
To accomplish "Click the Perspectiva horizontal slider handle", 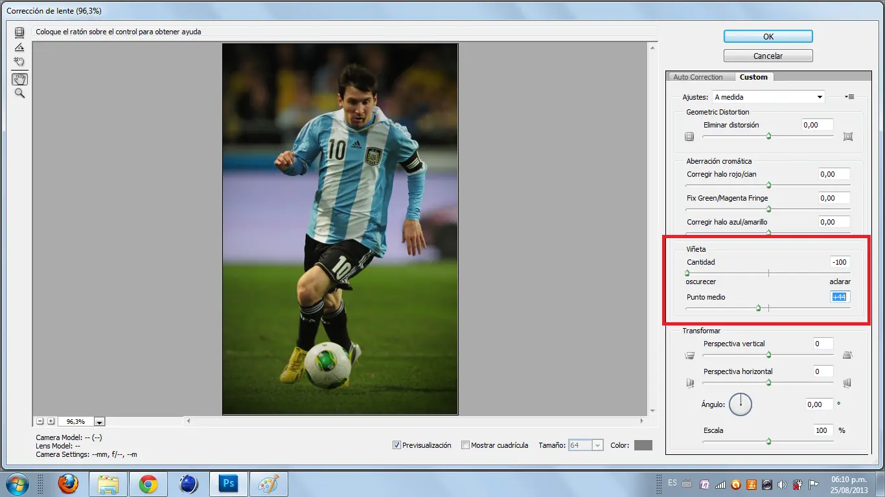I will click(x=768, y=383).
